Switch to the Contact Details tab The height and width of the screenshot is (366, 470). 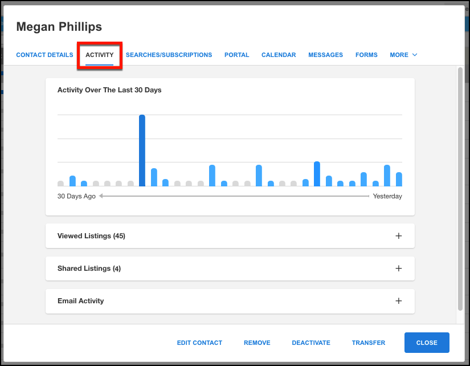(44, 55)
